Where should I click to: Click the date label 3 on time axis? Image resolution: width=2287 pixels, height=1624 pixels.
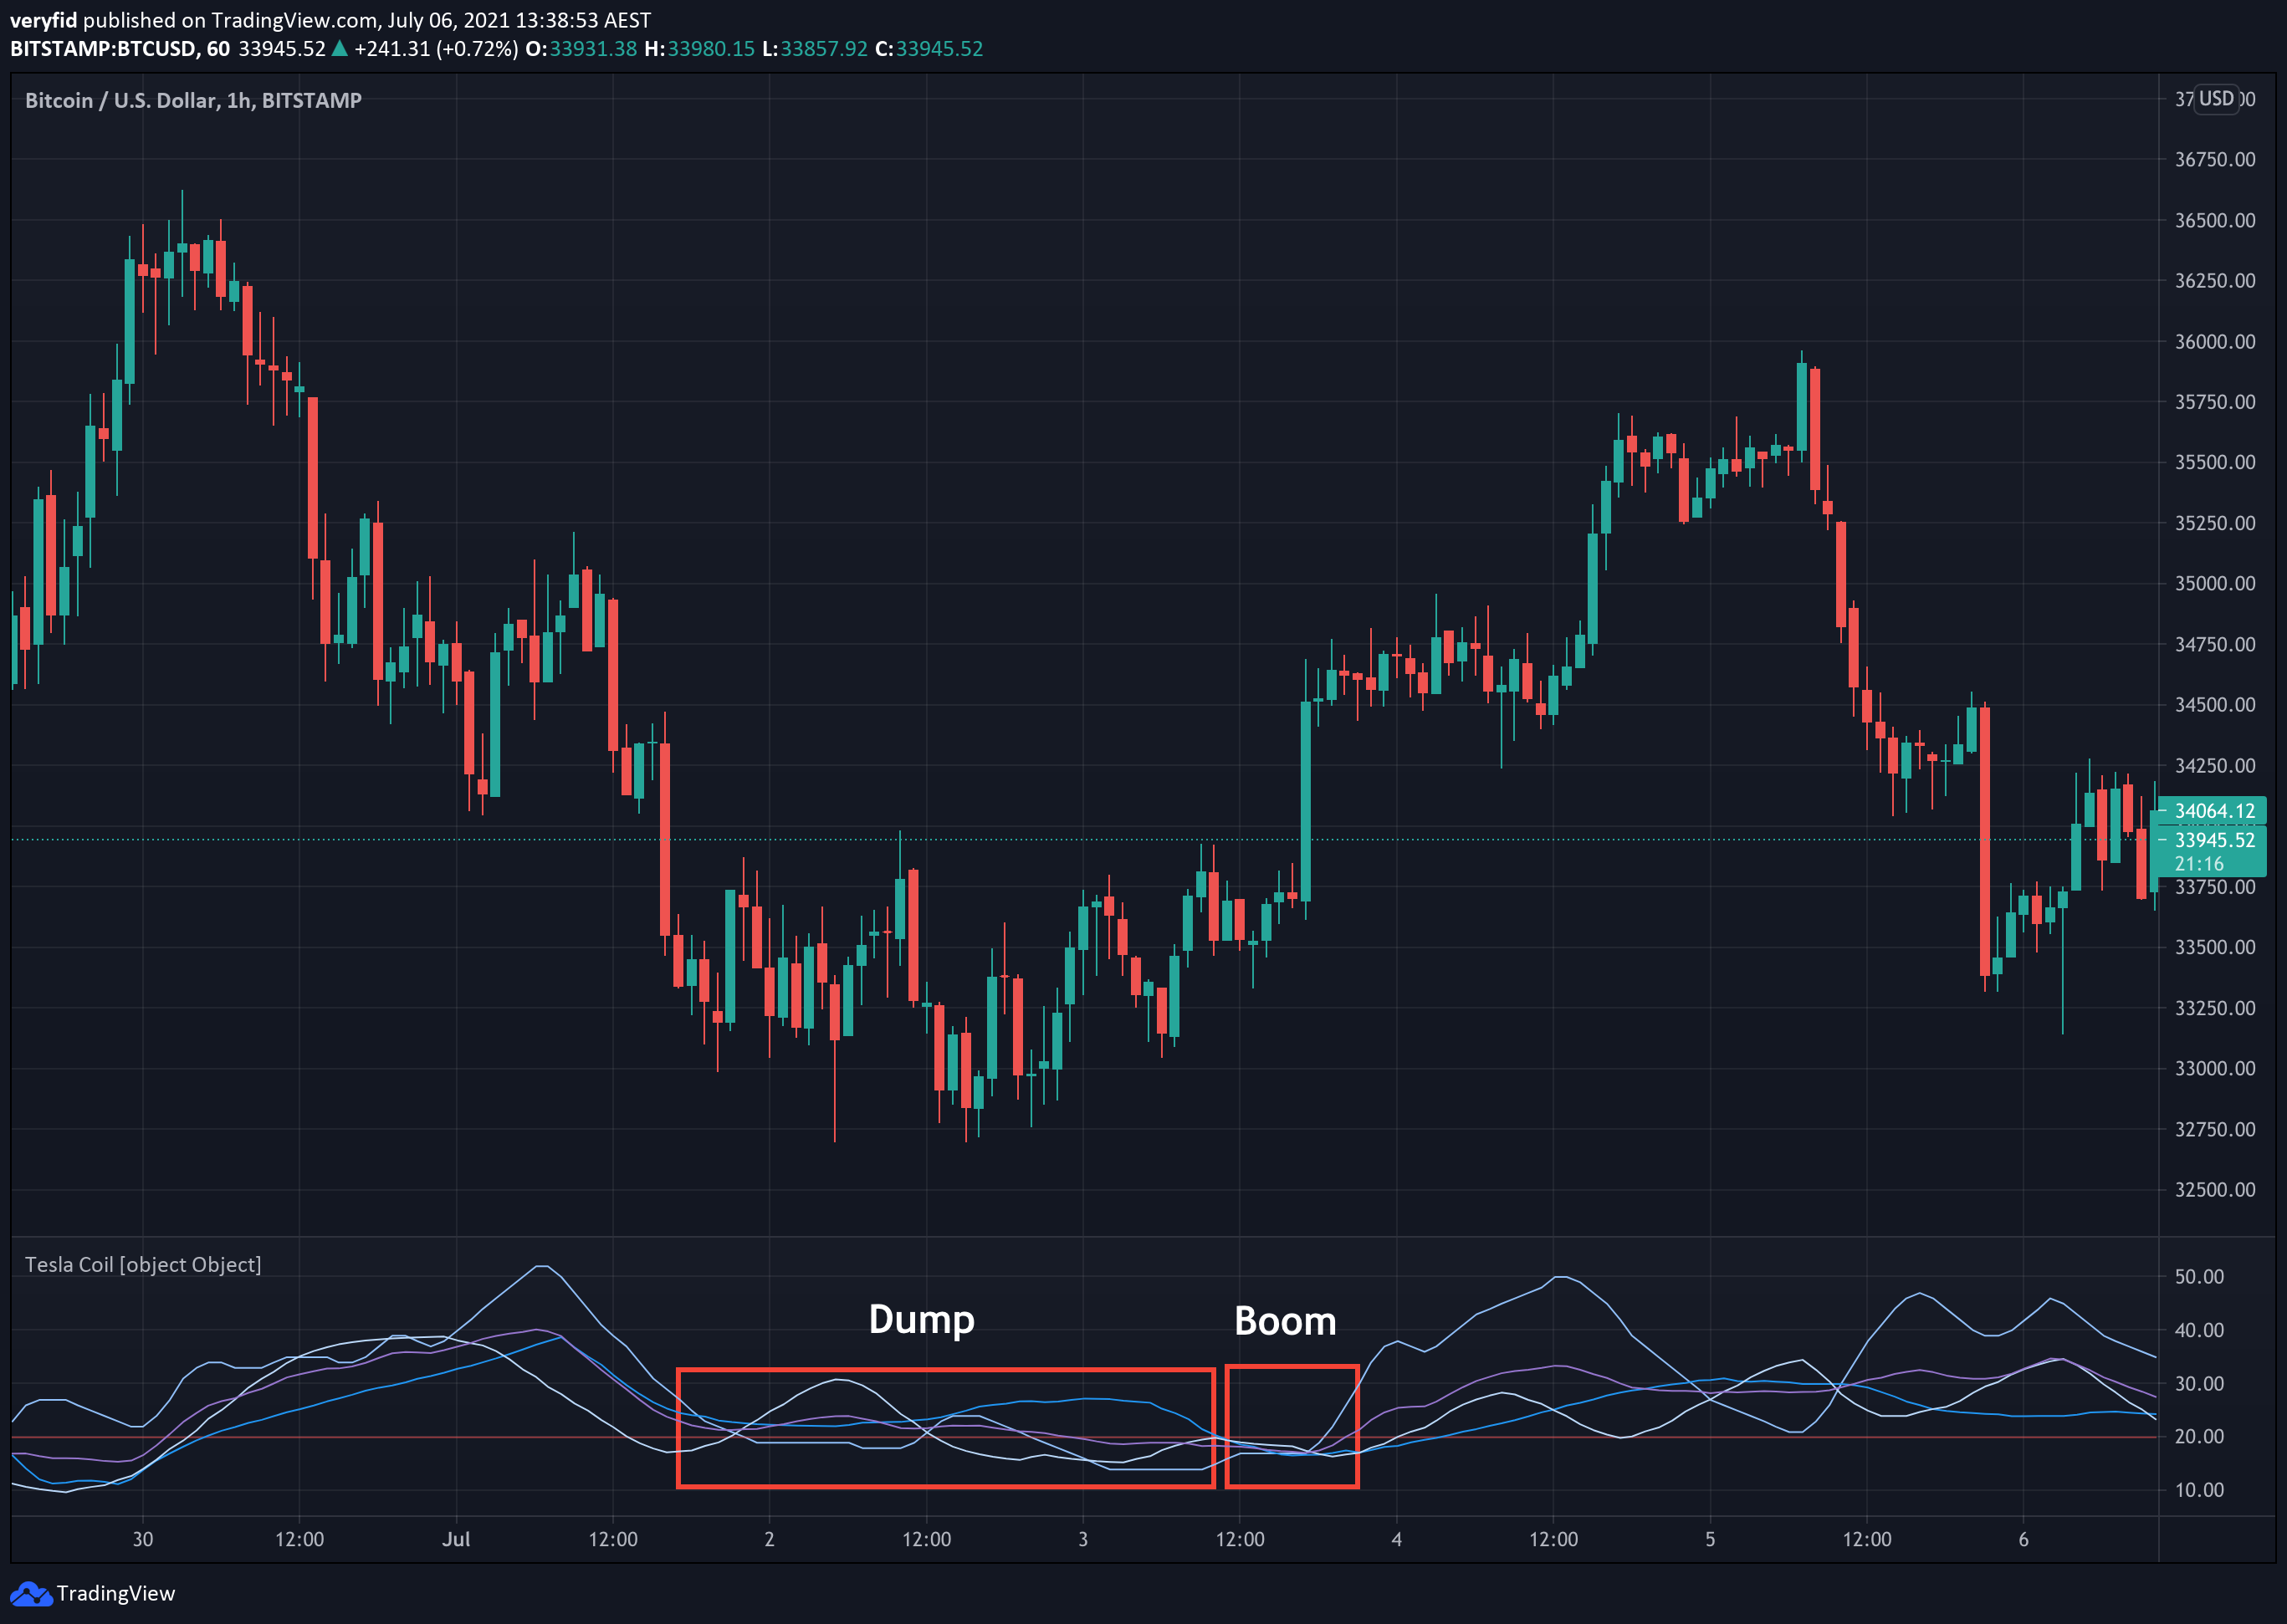tap(1083, 1539)
